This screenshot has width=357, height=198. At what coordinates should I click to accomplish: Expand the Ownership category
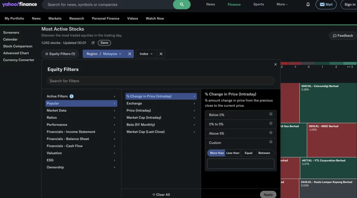click(x=81, y=167)
